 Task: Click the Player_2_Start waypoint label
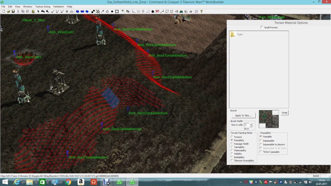pos(33,20)
